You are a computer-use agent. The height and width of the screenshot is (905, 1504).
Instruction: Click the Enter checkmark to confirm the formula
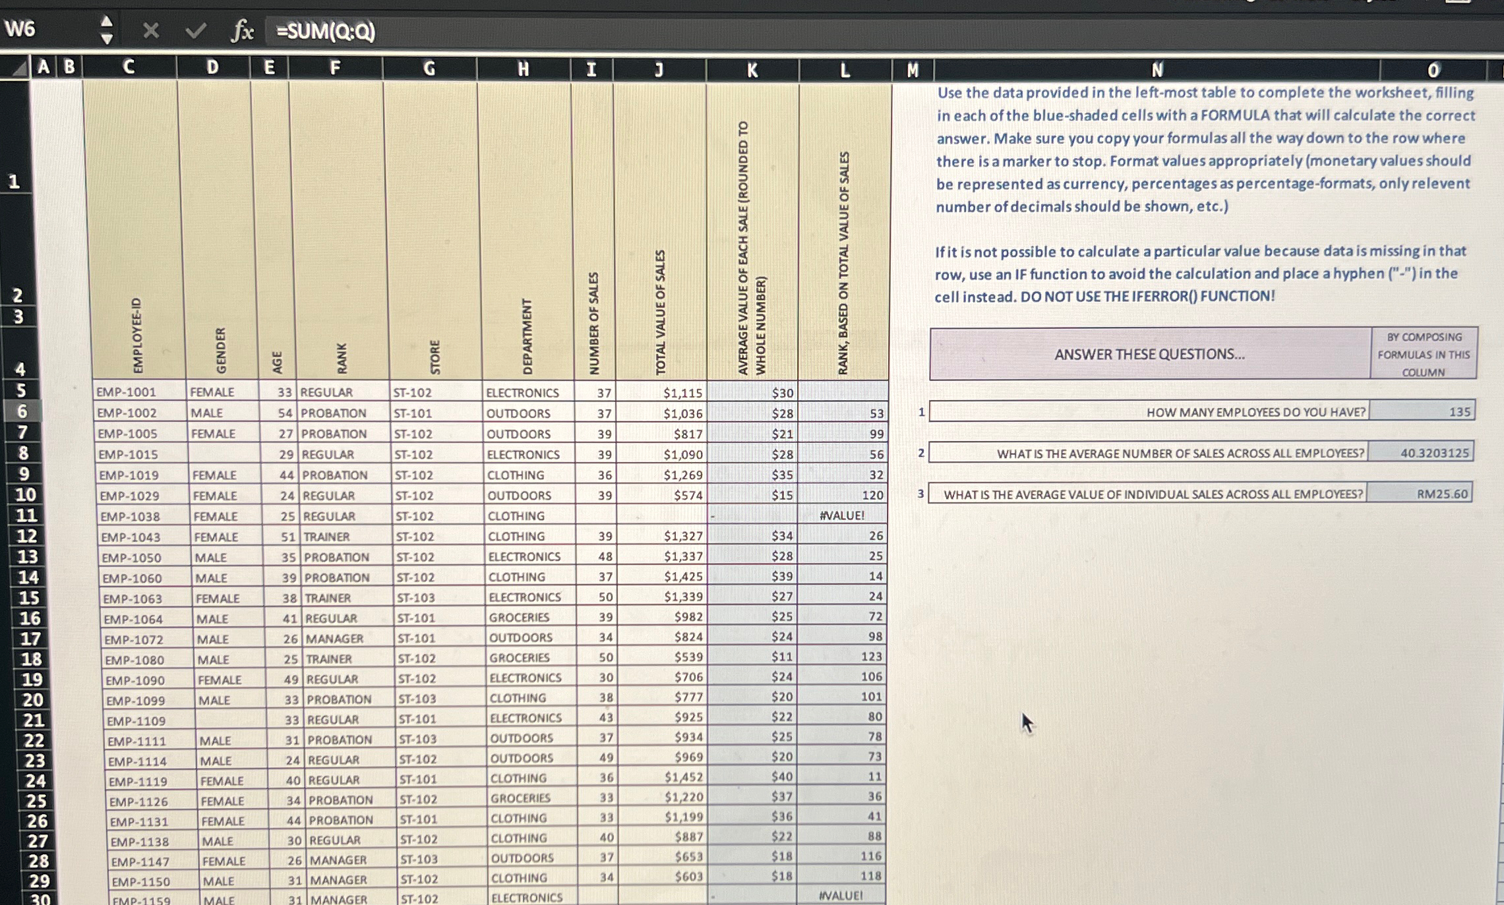pos(196,31)
